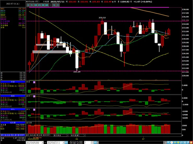The height and width of the screenshot is (144, 193).
Task: Click the 5.00B axis label in 外資 panel
Action: pyautogui.click(x=185, y=85)
